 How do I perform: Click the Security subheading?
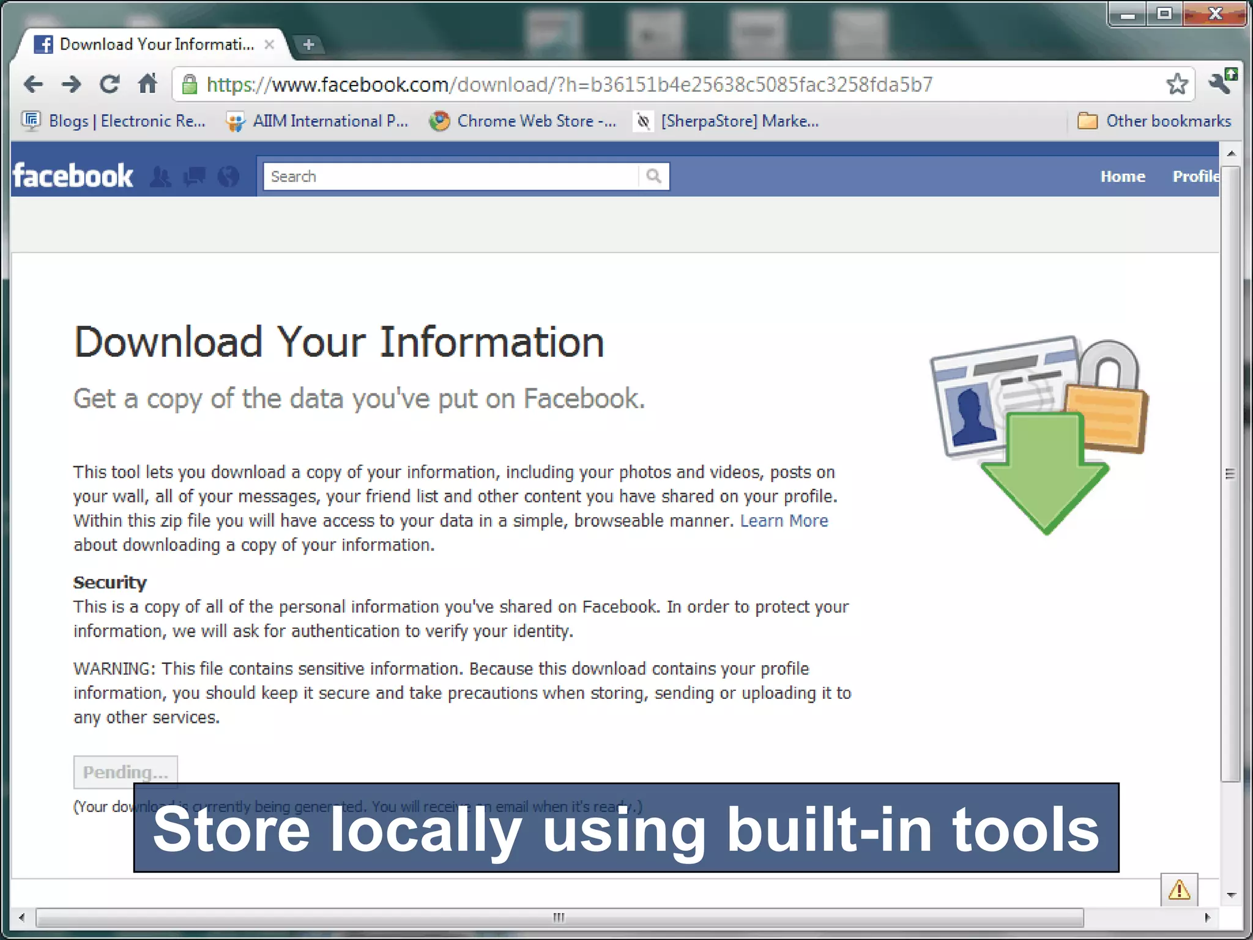(x=110, y=583)
